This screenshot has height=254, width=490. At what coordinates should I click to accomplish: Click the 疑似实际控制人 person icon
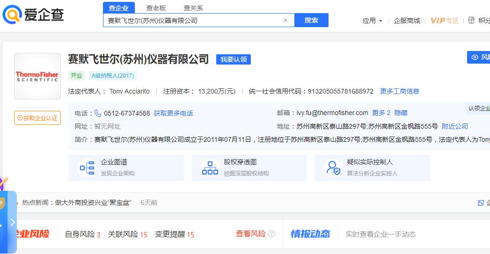click(x=333, y=168)
